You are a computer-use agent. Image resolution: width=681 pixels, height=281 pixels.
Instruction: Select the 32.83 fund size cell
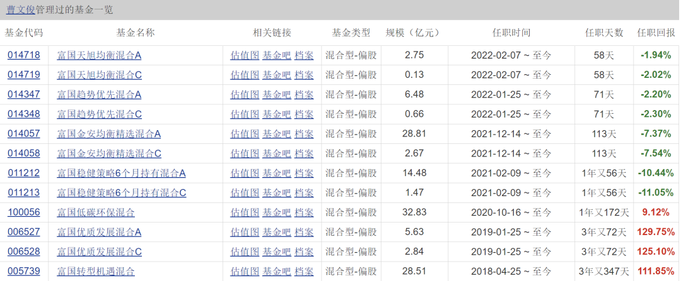coord(414,212)
